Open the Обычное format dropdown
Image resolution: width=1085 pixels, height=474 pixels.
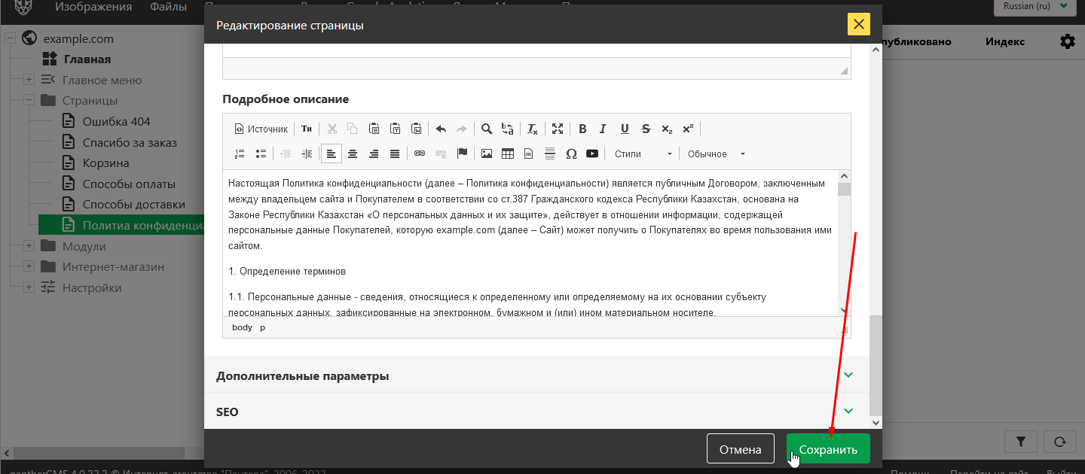click(716, 153)
